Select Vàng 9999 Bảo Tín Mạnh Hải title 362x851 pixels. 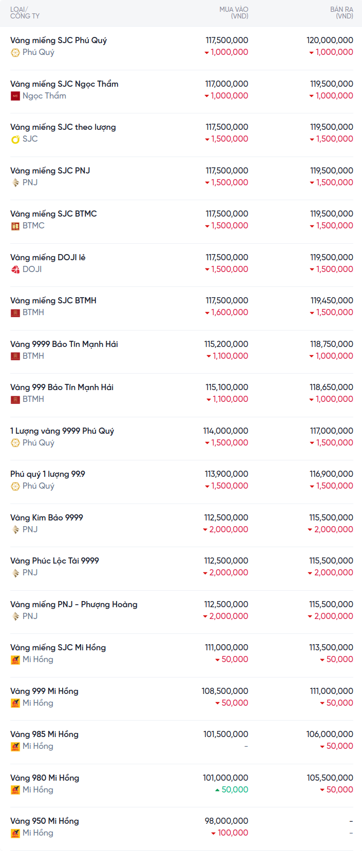(64, 344)
